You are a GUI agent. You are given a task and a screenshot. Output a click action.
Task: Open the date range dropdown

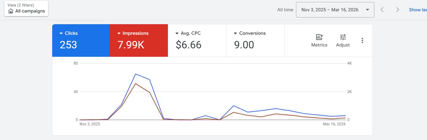(335, 10)
